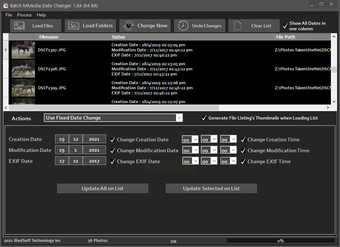Open the Help menu
The image size is (340, 247).
(x=41, y=15)
